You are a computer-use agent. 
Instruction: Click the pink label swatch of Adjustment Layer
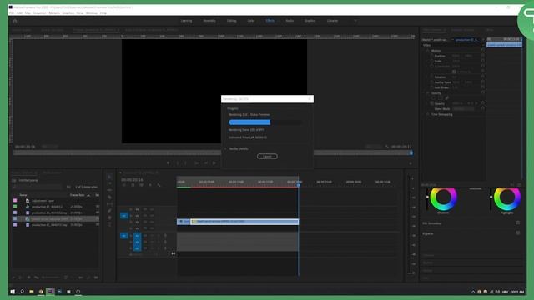tap(15, 201)
